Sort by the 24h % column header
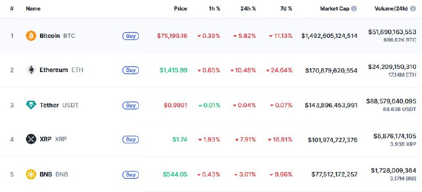This screenshot has width=422, height=192. point(248,8)
